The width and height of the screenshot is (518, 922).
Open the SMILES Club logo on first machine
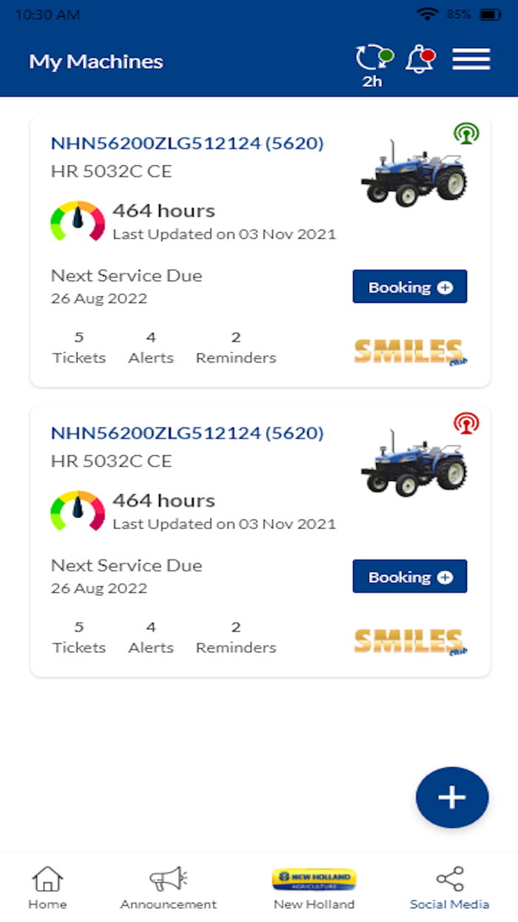(411, 347)
